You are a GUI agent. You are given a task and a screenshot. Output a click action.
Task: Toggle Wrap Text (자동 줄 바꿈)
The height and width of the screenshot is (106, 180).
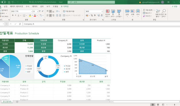69,11
